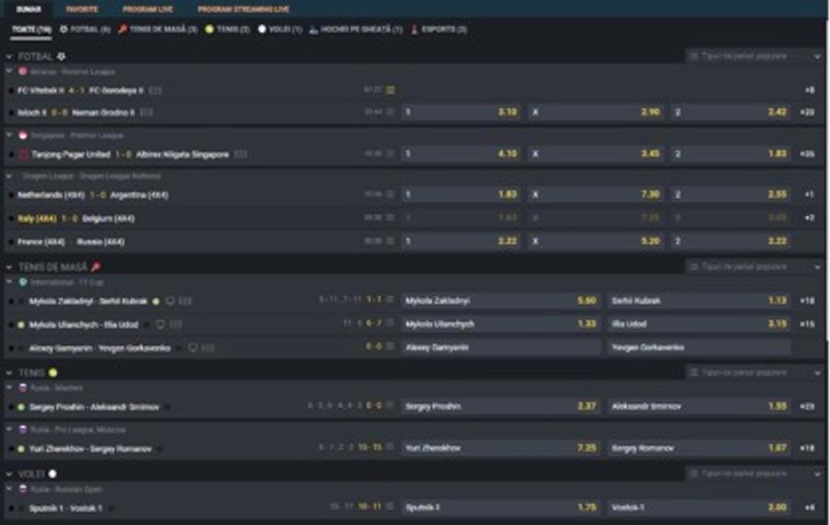Open Italy (4x4) - Belgium (4x4) match
830x525 pixels.
76,218
